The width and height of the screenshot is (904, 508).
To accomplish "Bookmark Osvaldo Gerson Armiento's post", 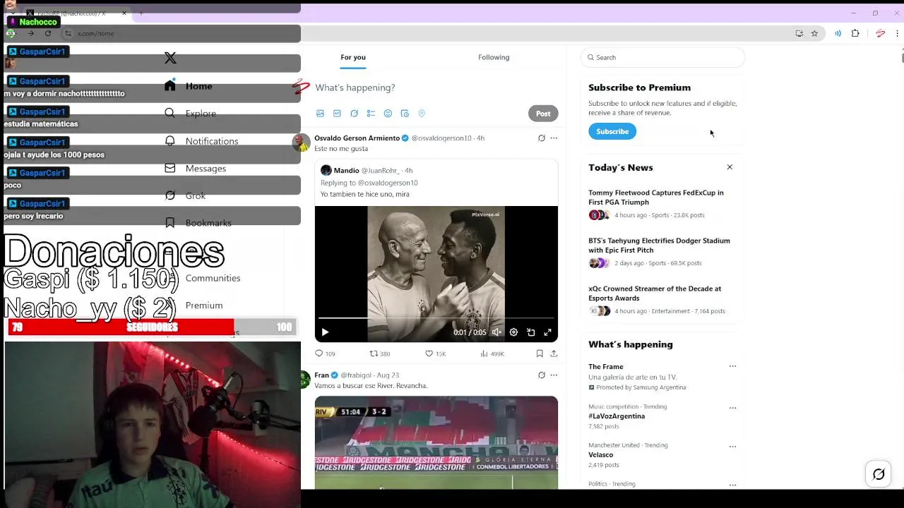I will click(x=540, y=353).
